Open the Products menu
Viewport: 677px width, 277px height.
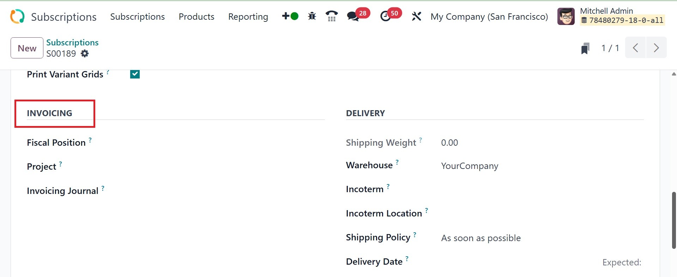click(196, 17)
